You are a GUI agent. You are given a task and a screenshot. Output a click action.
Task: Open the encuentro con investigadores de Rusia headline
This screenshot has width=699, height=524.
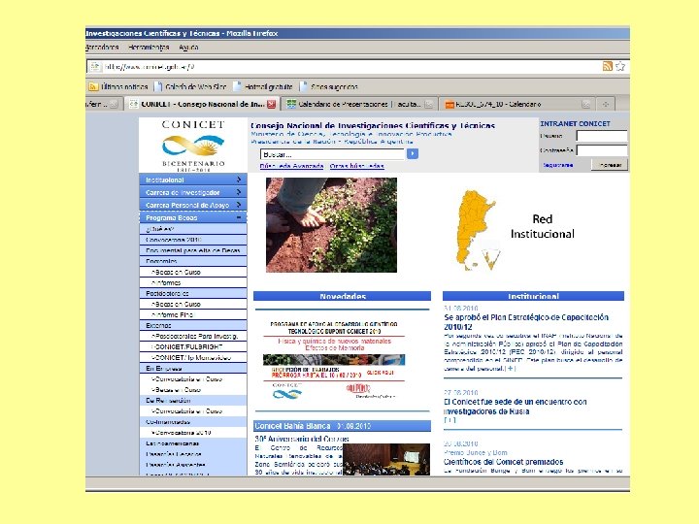point(515,407)
